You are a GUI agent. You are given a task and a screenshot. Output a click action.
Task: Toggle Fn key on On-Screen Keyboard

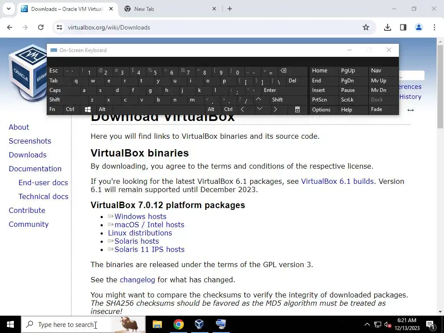[55, 109]
